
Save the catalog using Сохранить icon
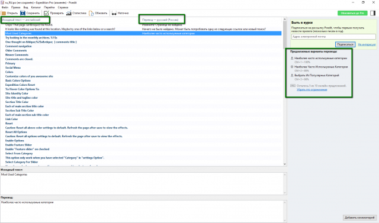point(23,13)
